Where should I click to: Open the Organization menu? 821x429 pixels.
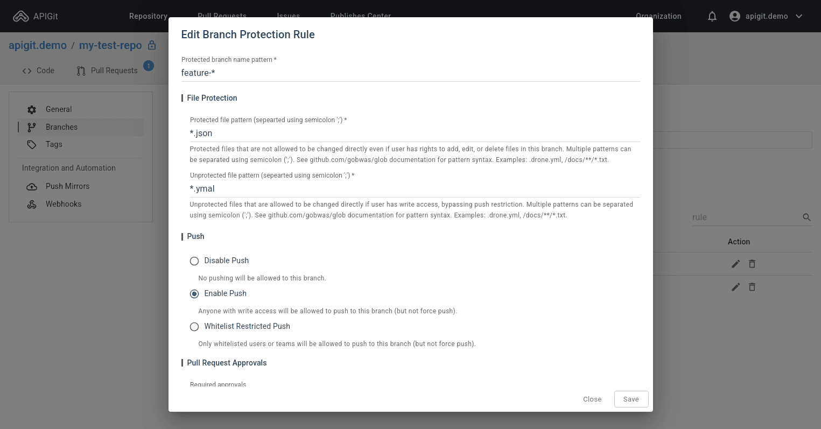(658, 16)
